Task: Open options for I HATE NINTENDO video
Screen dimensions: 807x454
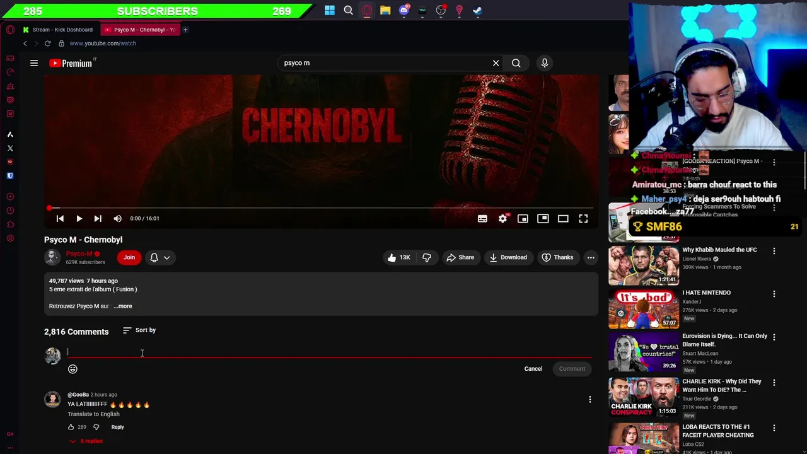Action: (x=774, y=294)
